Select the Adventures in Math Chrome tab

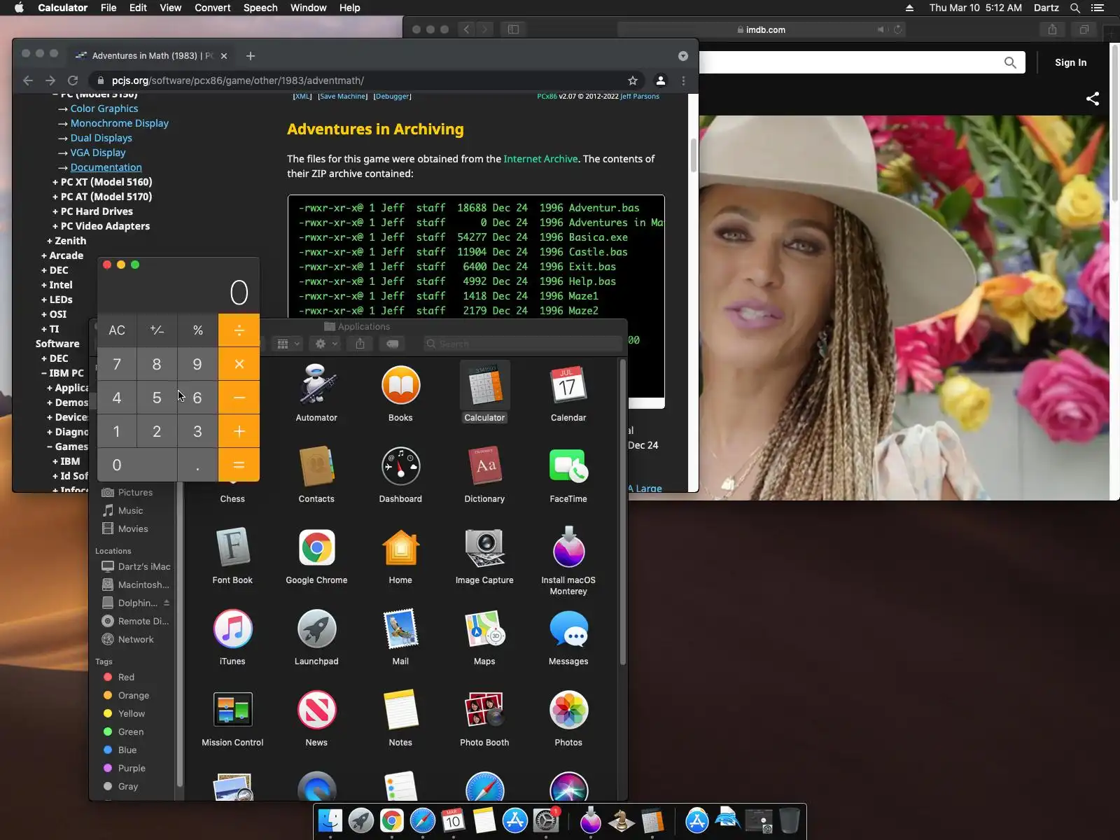pyautogui.click(x=151, y=56)
